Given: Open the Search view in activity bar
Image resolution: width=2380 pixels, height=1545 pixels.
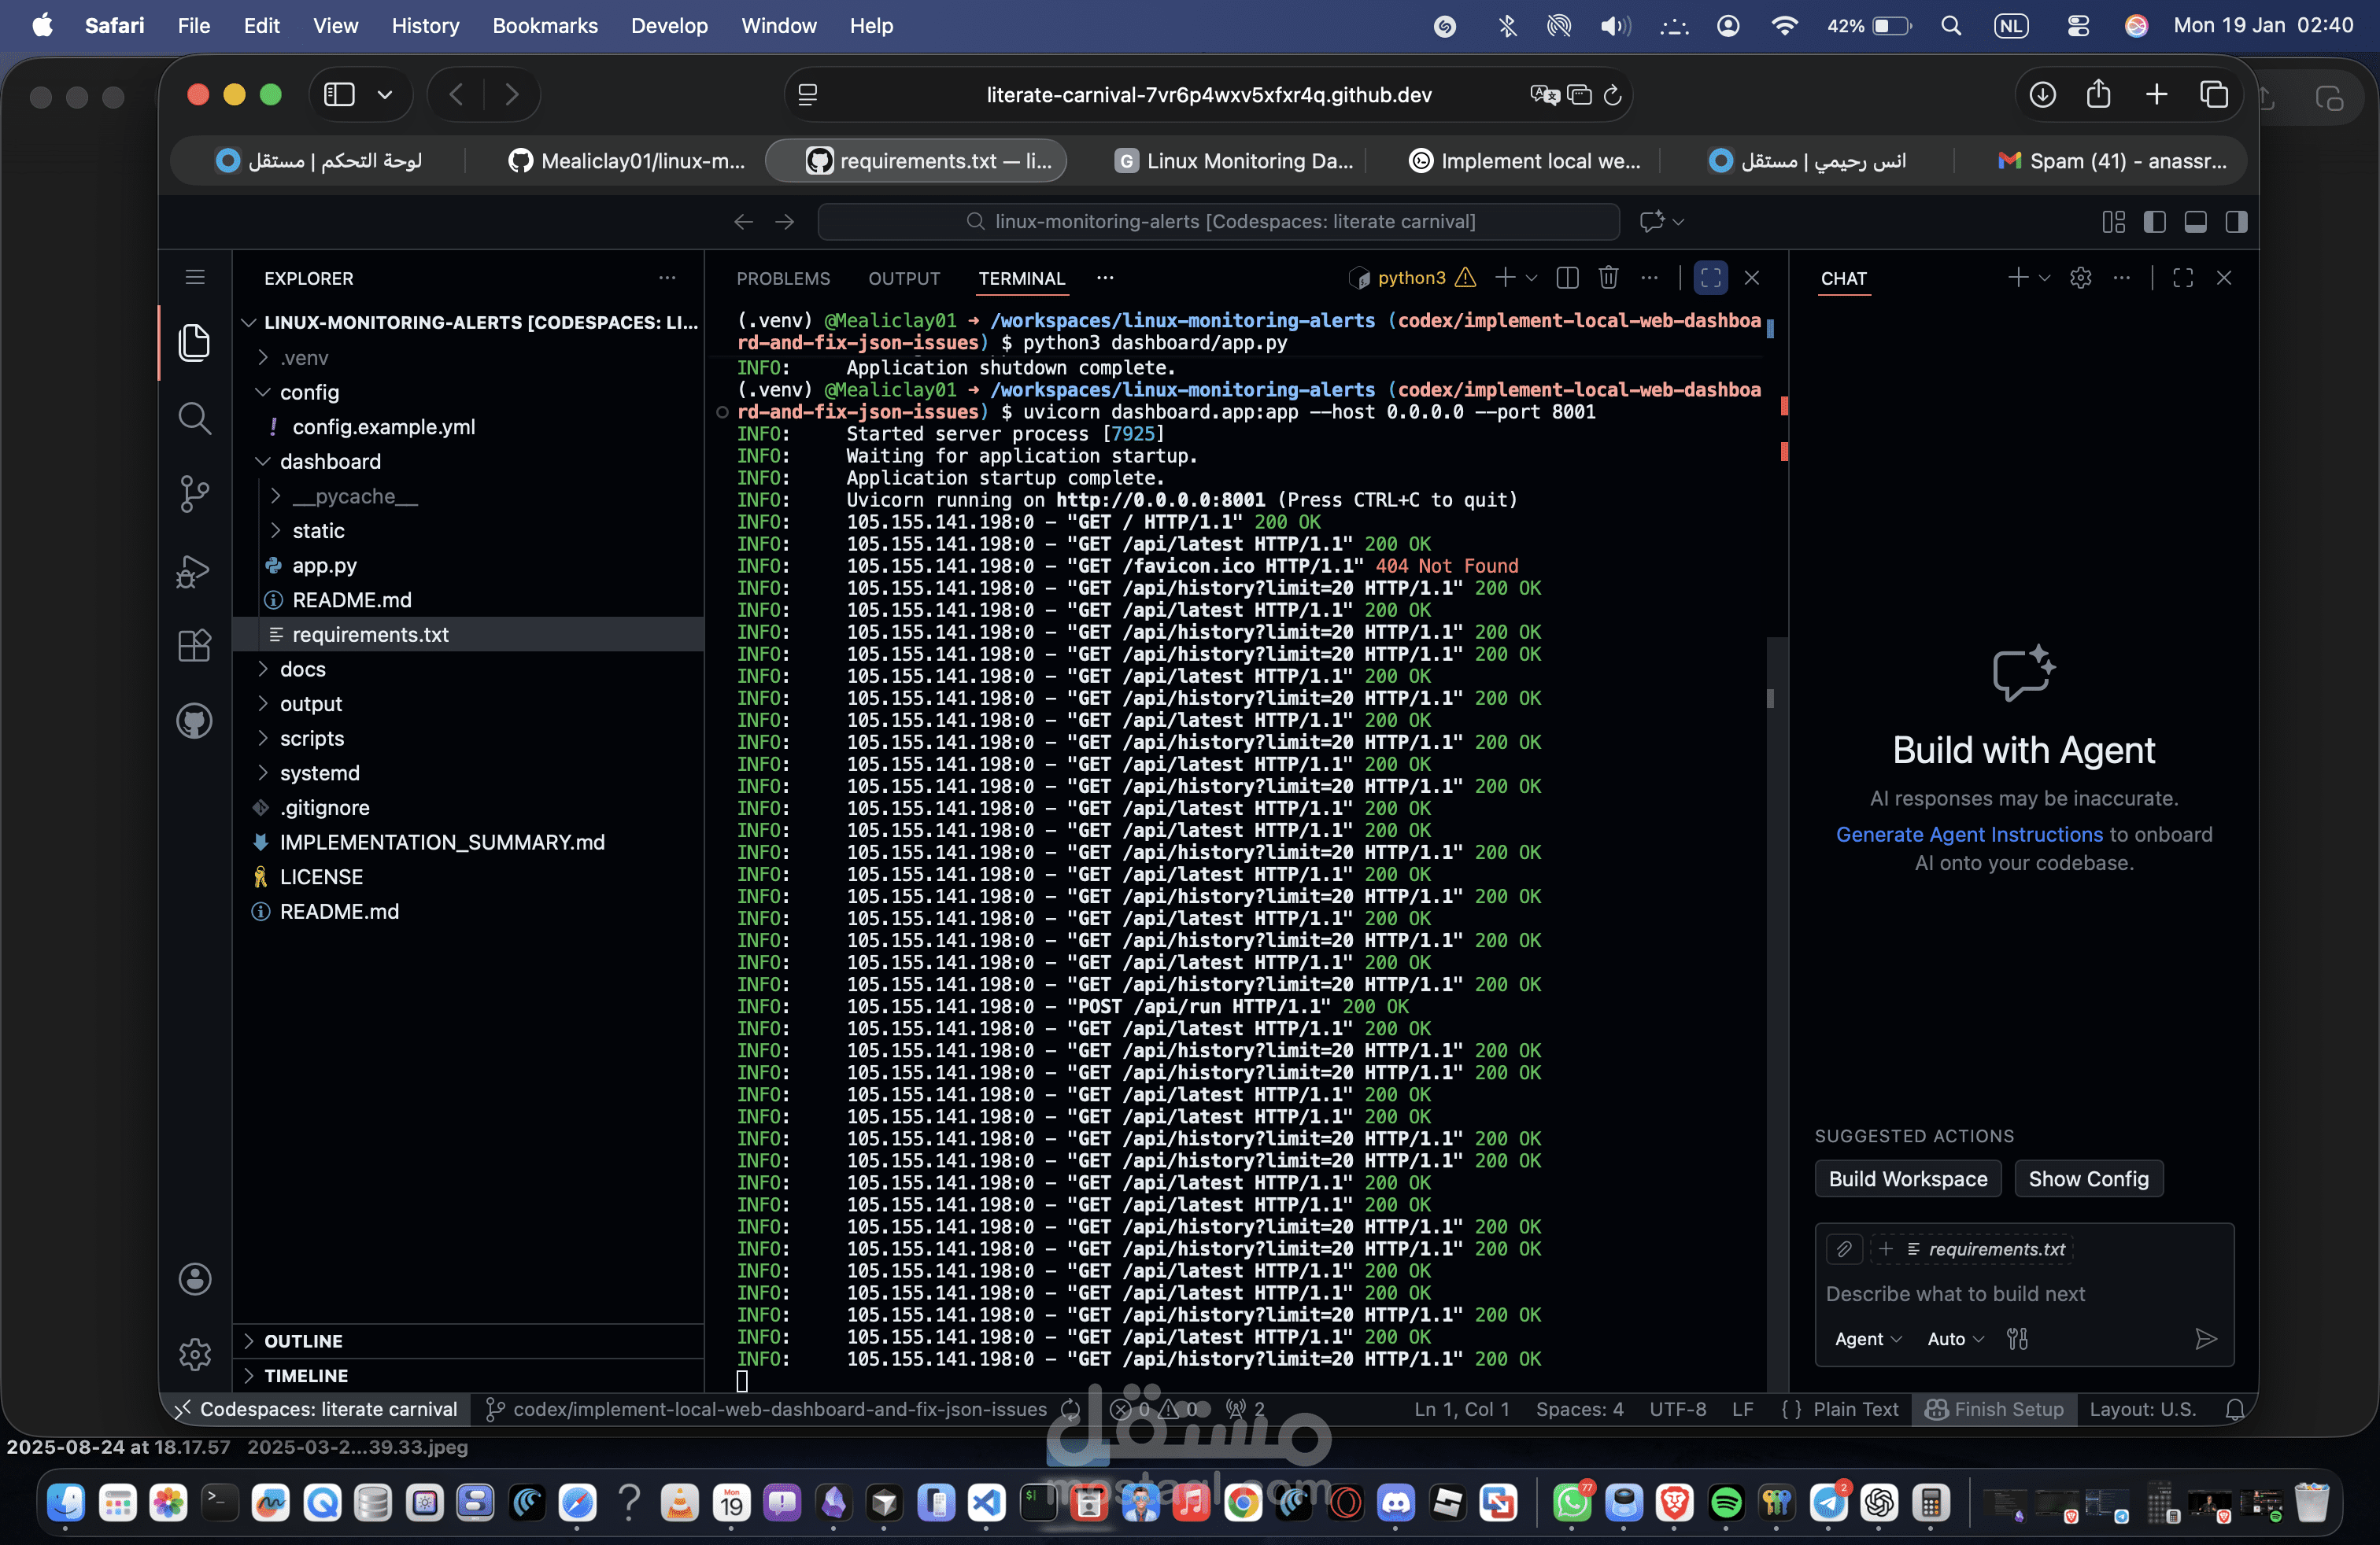Looking at the screenshot, I should click(x=194, y=418).
